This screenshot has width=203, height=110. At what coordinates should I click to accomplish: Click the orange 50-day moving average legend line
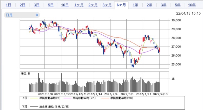(105, 98)
